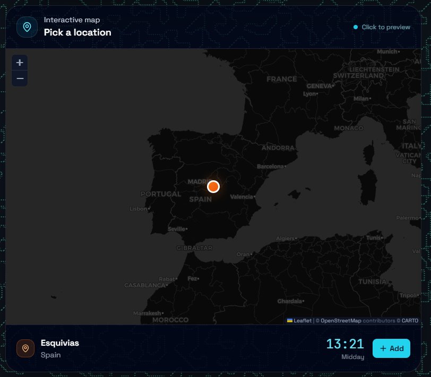The height and width of the screenshot is (377, 431).
Task: Click the Tunis city label on the map
Action: pos(374,238)
